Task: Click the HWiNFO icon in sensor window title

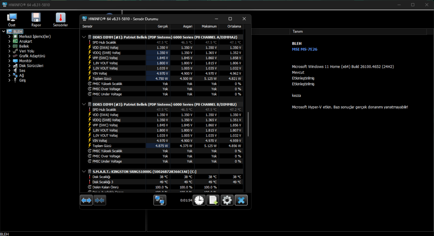Action: 85,19
